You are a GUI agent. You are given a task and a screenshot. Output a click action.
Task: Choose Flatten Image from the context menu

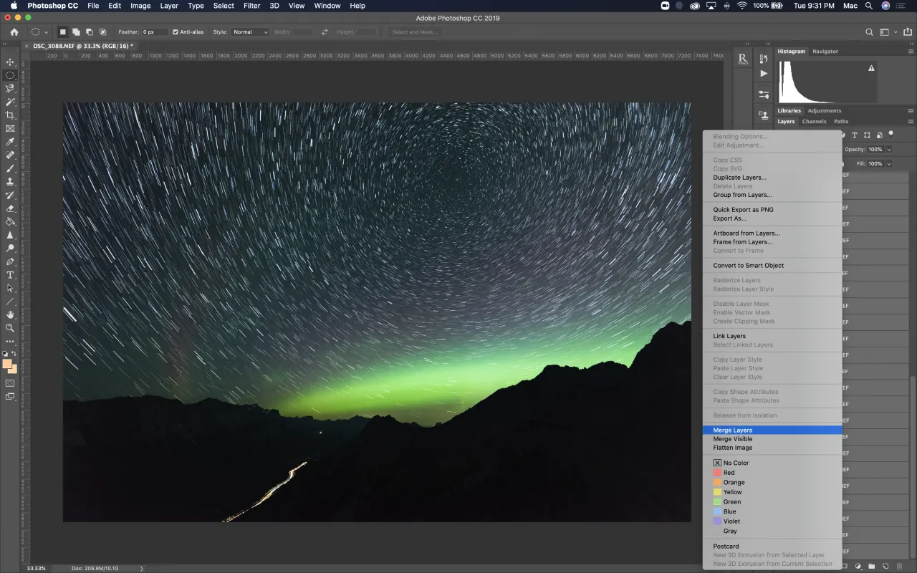click(732, 448)
